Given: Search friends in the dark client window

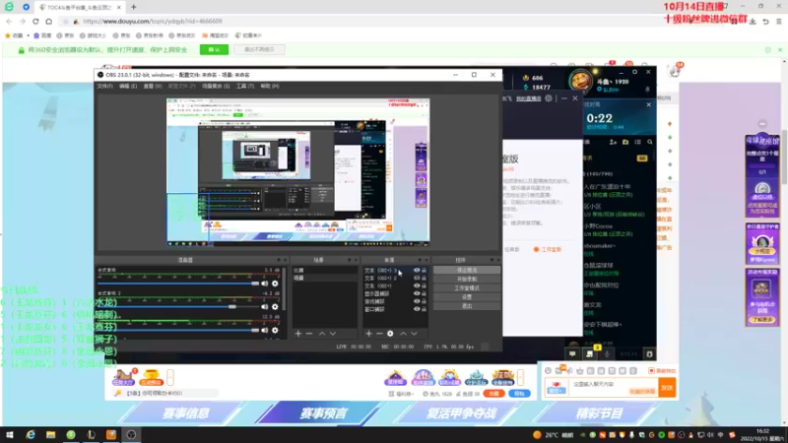Looking at the screenshot, I should click(650, 142).
